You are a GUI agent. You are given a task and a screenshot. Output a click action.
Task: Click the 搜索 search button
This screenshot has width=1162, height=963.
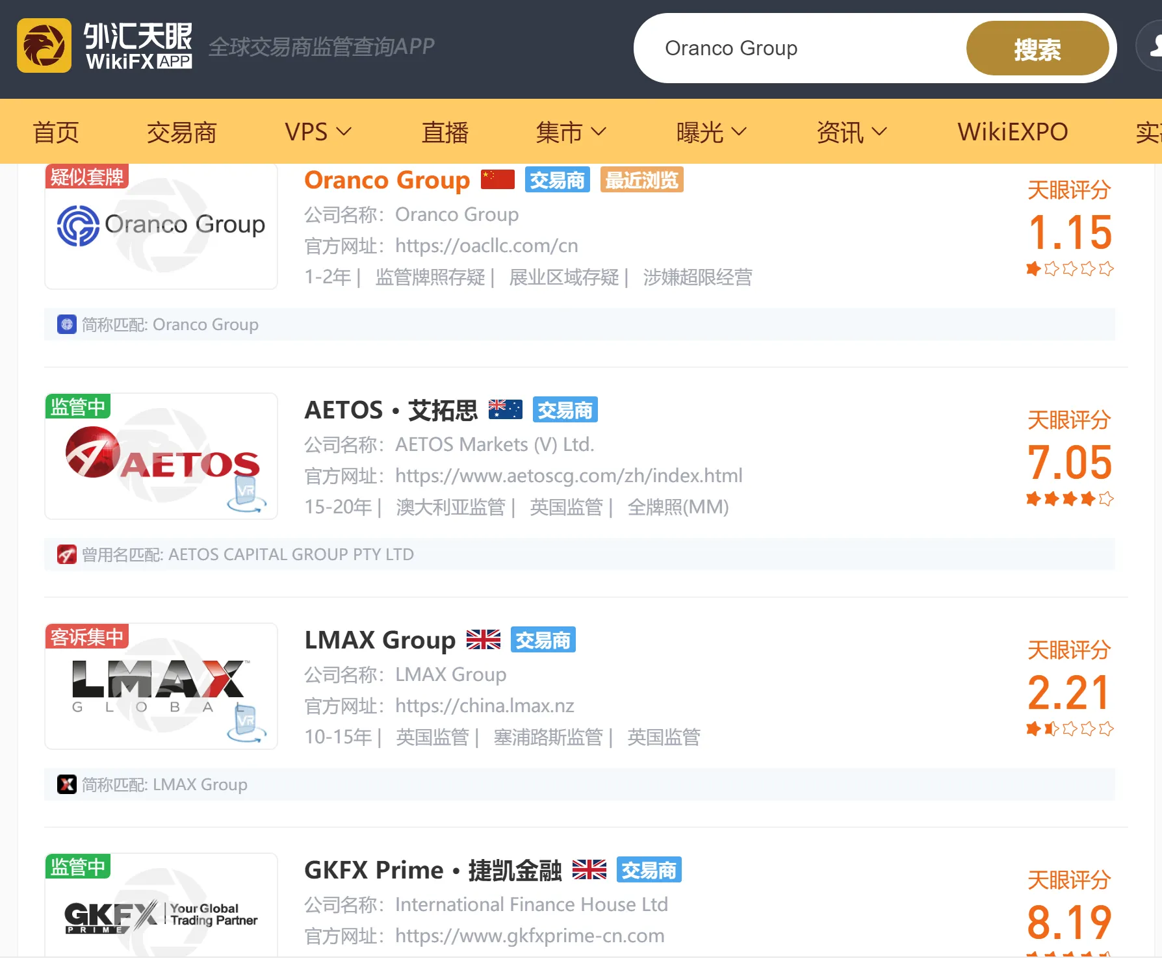click(x=1037, y=48)
